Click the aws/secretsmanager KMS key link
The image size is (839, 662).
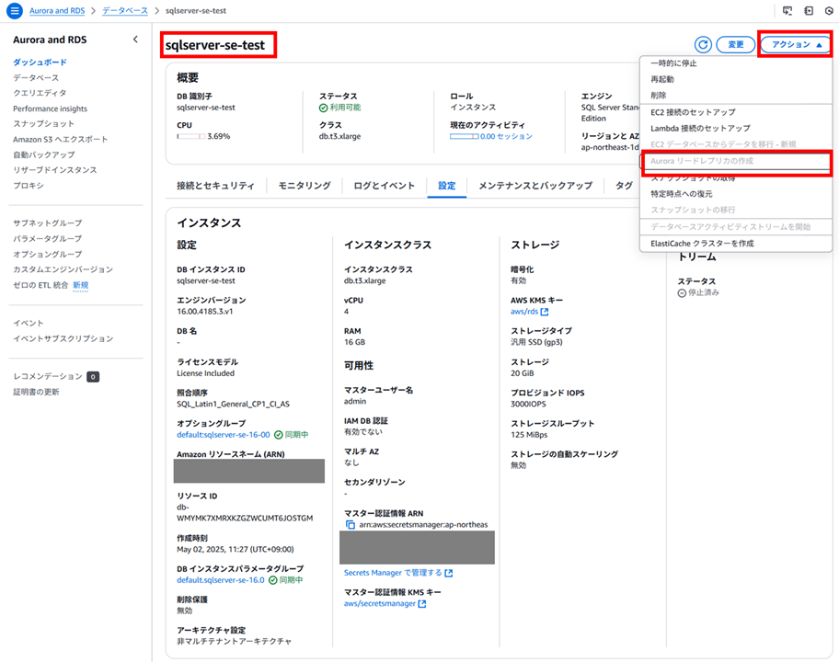380,604
